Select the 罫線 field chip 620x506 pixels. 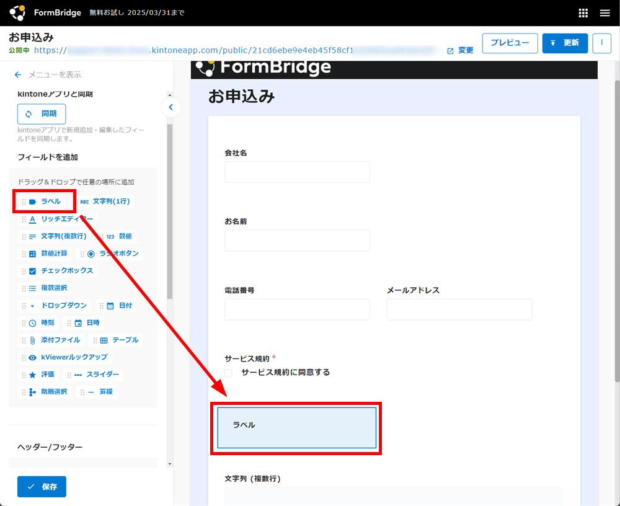[96, 392]
